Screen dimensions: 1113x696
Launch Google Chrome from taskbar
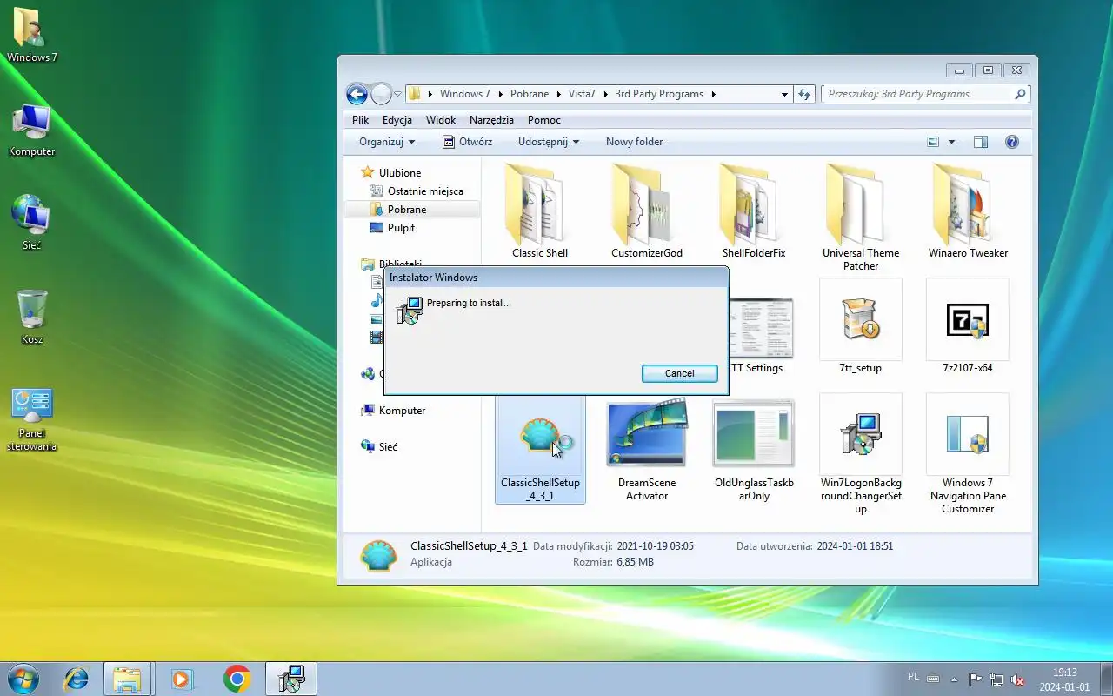(x=237, y=679)
